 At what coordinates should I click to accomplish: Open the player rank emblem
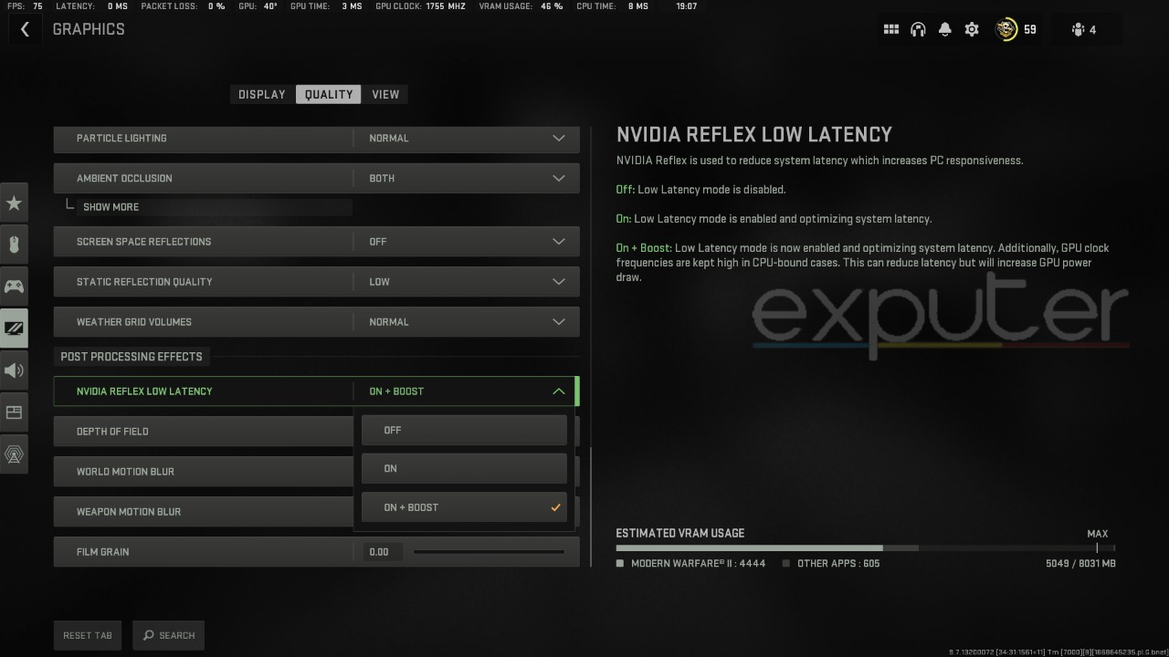coord(1006,29)
